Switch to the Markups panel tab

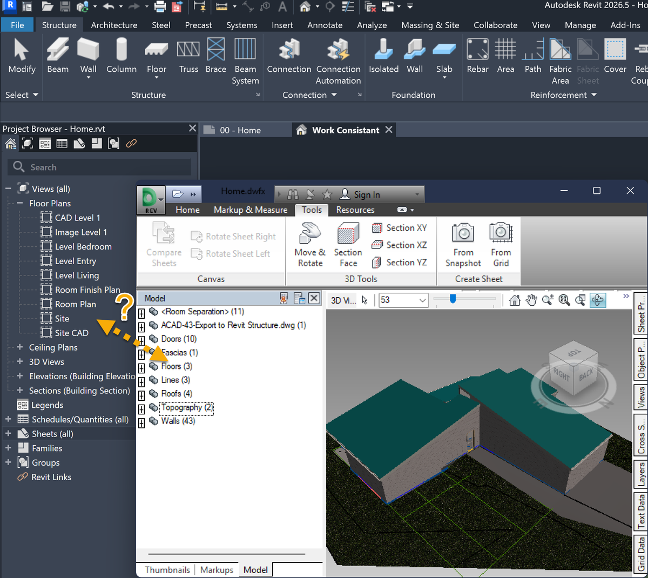(217, 570)
